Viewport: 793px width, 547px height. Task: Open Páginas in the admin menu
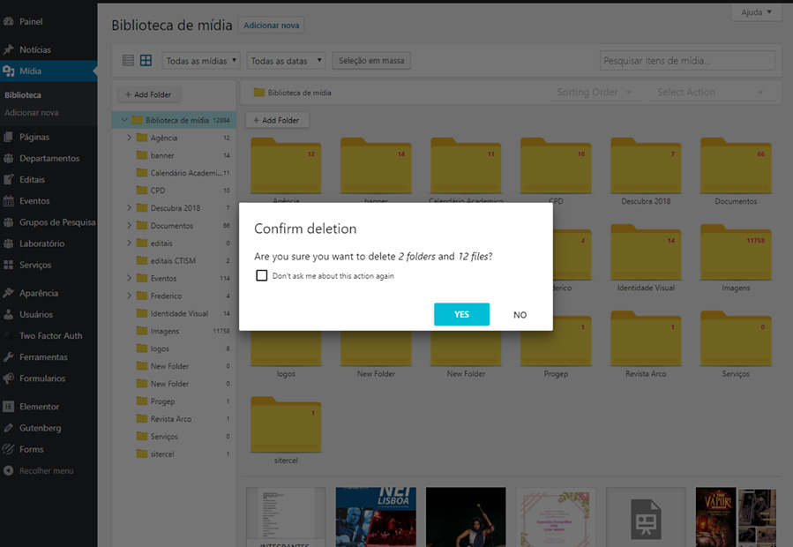34,137
